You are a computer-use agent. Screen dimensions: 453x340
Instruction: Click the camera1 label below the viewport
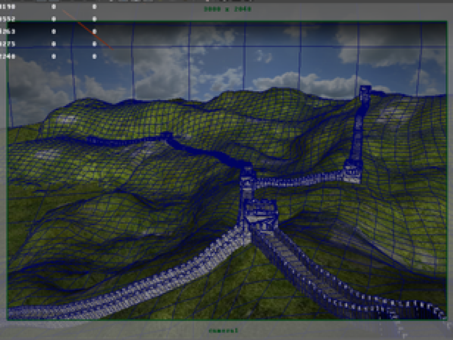[223, 331]
